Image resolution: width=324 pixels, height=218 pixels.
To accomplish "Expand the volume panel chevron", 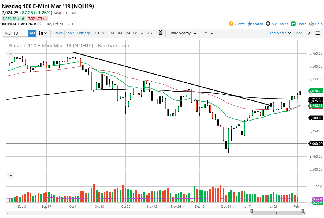I will (11, 175).
